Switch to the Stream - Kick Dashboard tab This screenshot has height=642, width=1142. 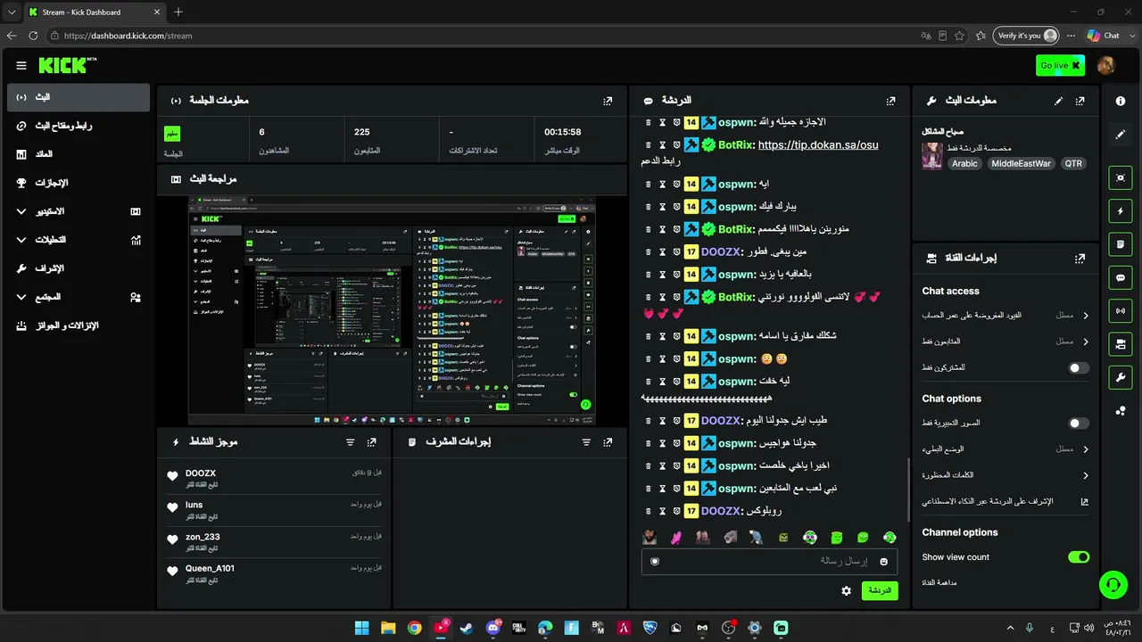(94, 12)
